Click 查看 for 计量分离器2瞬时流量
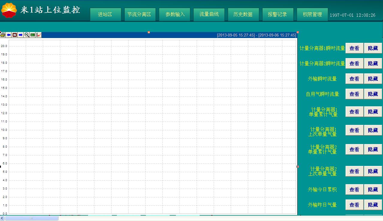Viewport: 383px width, 221px height. point(354,63)
